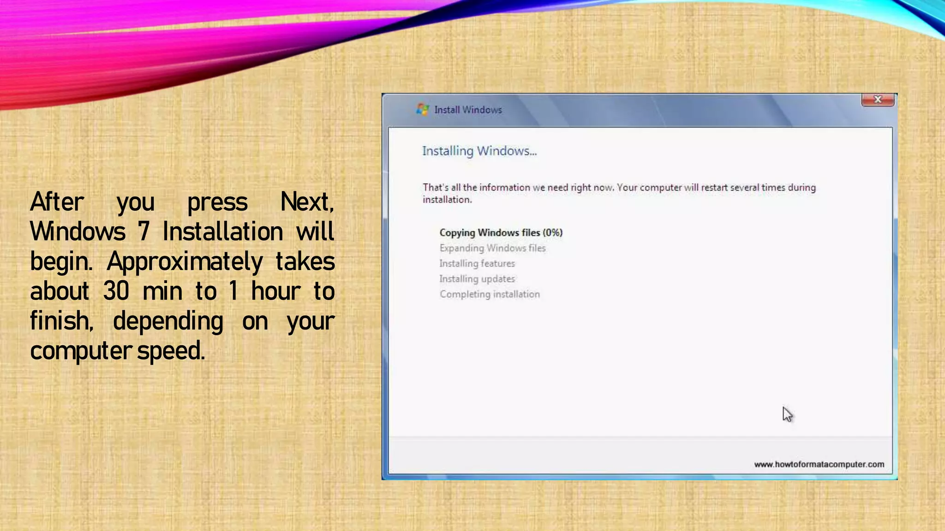
Task: Select the 'Installing Windows...' heading
Action: pos(479,151)
